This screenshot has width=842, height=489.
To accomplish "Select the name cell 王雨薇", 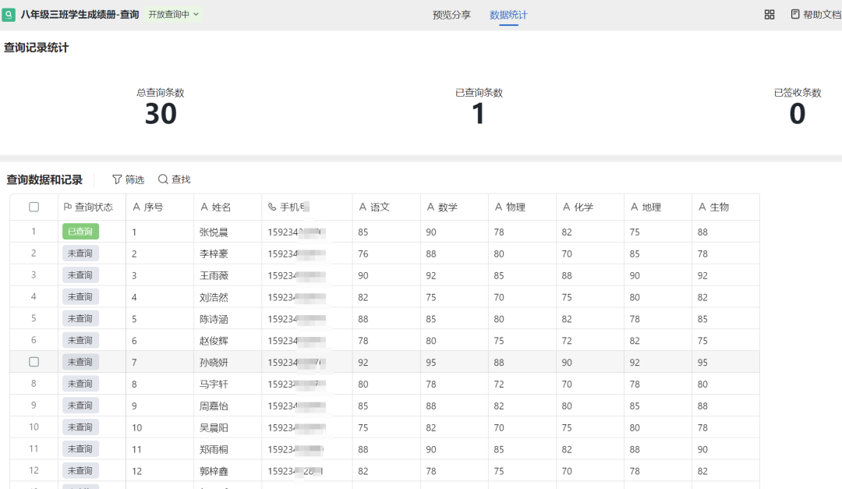I will coord(214,275).
